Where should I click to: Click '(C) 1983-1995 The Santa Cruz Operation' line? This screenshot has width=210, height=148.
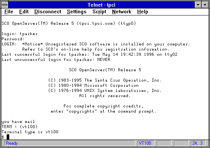point(105,80)
